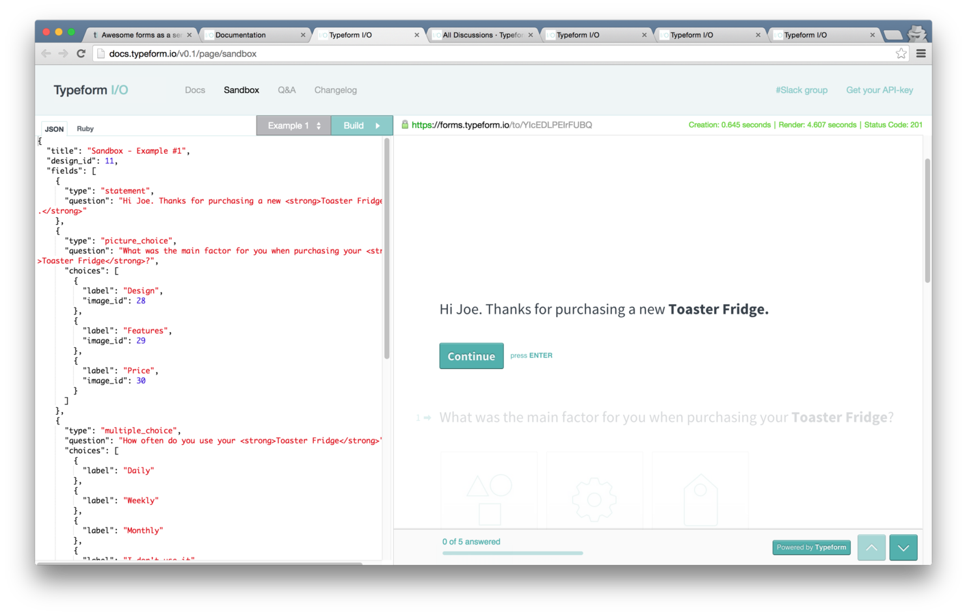Viewport: 967px width, 615px height.
Task: Click the browser back arrow
Action: pyautogui.click(x=46, y=53)
